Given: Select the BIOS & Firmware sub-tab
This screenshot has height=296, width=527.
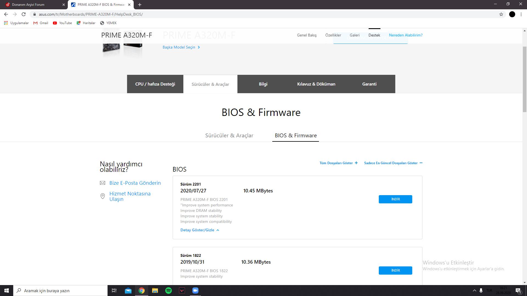Looking at the screenshot, I should (x=296, y=135).
